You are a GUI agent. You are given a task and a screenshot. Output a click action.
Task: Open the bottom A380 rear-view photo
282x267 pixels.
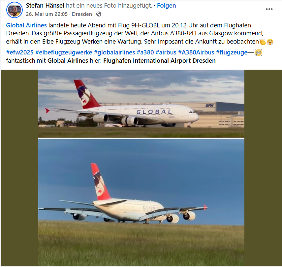pos(141,202)
